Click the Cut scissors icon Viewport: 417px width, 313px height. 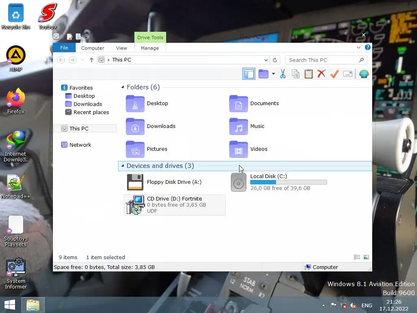click(x=283, y=74)
